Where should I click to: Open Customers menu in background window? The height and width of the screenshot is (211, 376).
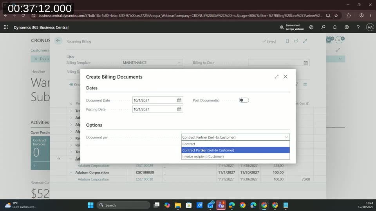pos(40,50)
